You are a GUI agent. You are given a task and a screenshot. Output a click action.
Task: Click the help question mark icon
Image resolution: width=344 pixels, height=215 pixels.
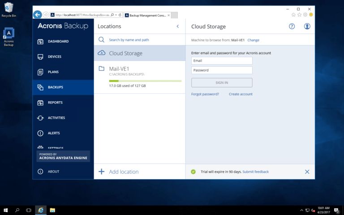click(292, 26)
